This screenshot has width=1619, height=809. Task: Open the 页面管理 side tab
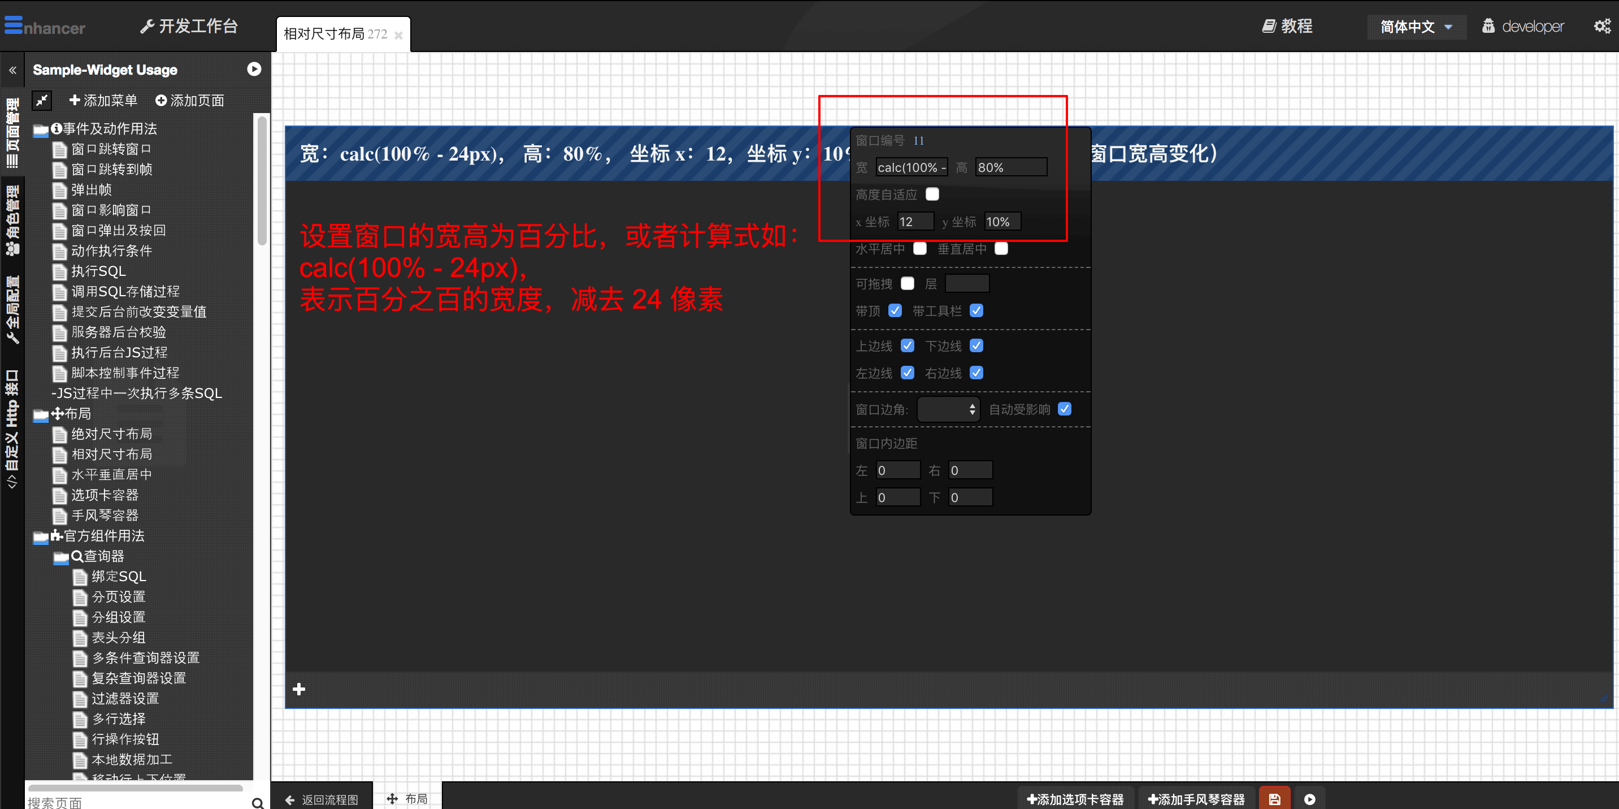pos(12,132)
